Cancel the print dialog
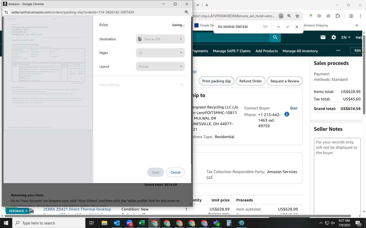This screenshot has width=366, height=228. pos(175,172)
